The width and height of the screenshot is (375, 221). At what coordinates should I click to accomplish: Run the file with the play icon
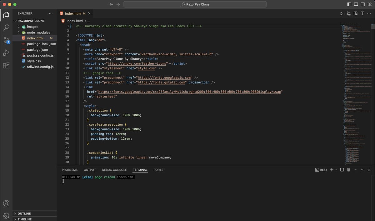342,13
